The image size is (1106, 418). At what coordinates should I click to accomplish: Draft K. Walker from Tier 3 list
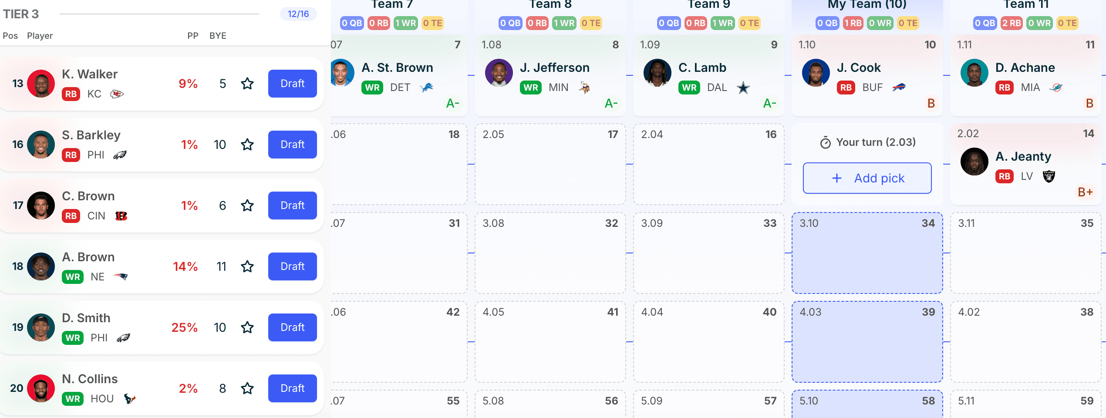[x=292, y=84]
